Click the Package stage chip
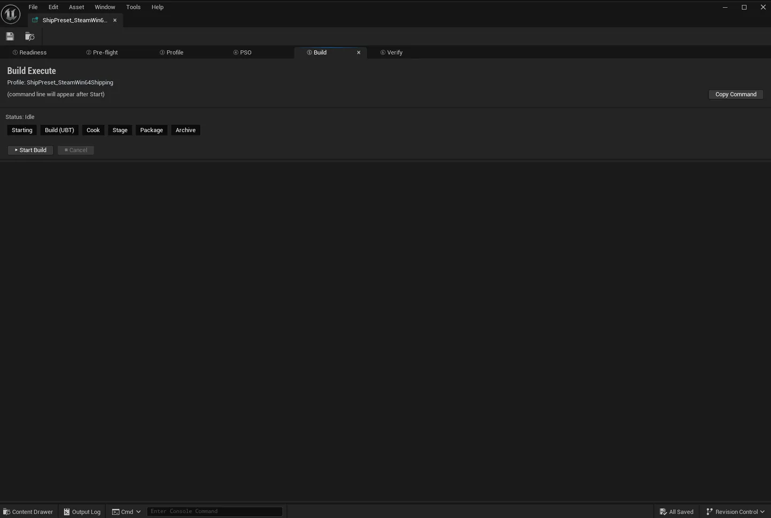Image resolution: width=771 pixels, height=518 pixels. click(x=152, y=130)
